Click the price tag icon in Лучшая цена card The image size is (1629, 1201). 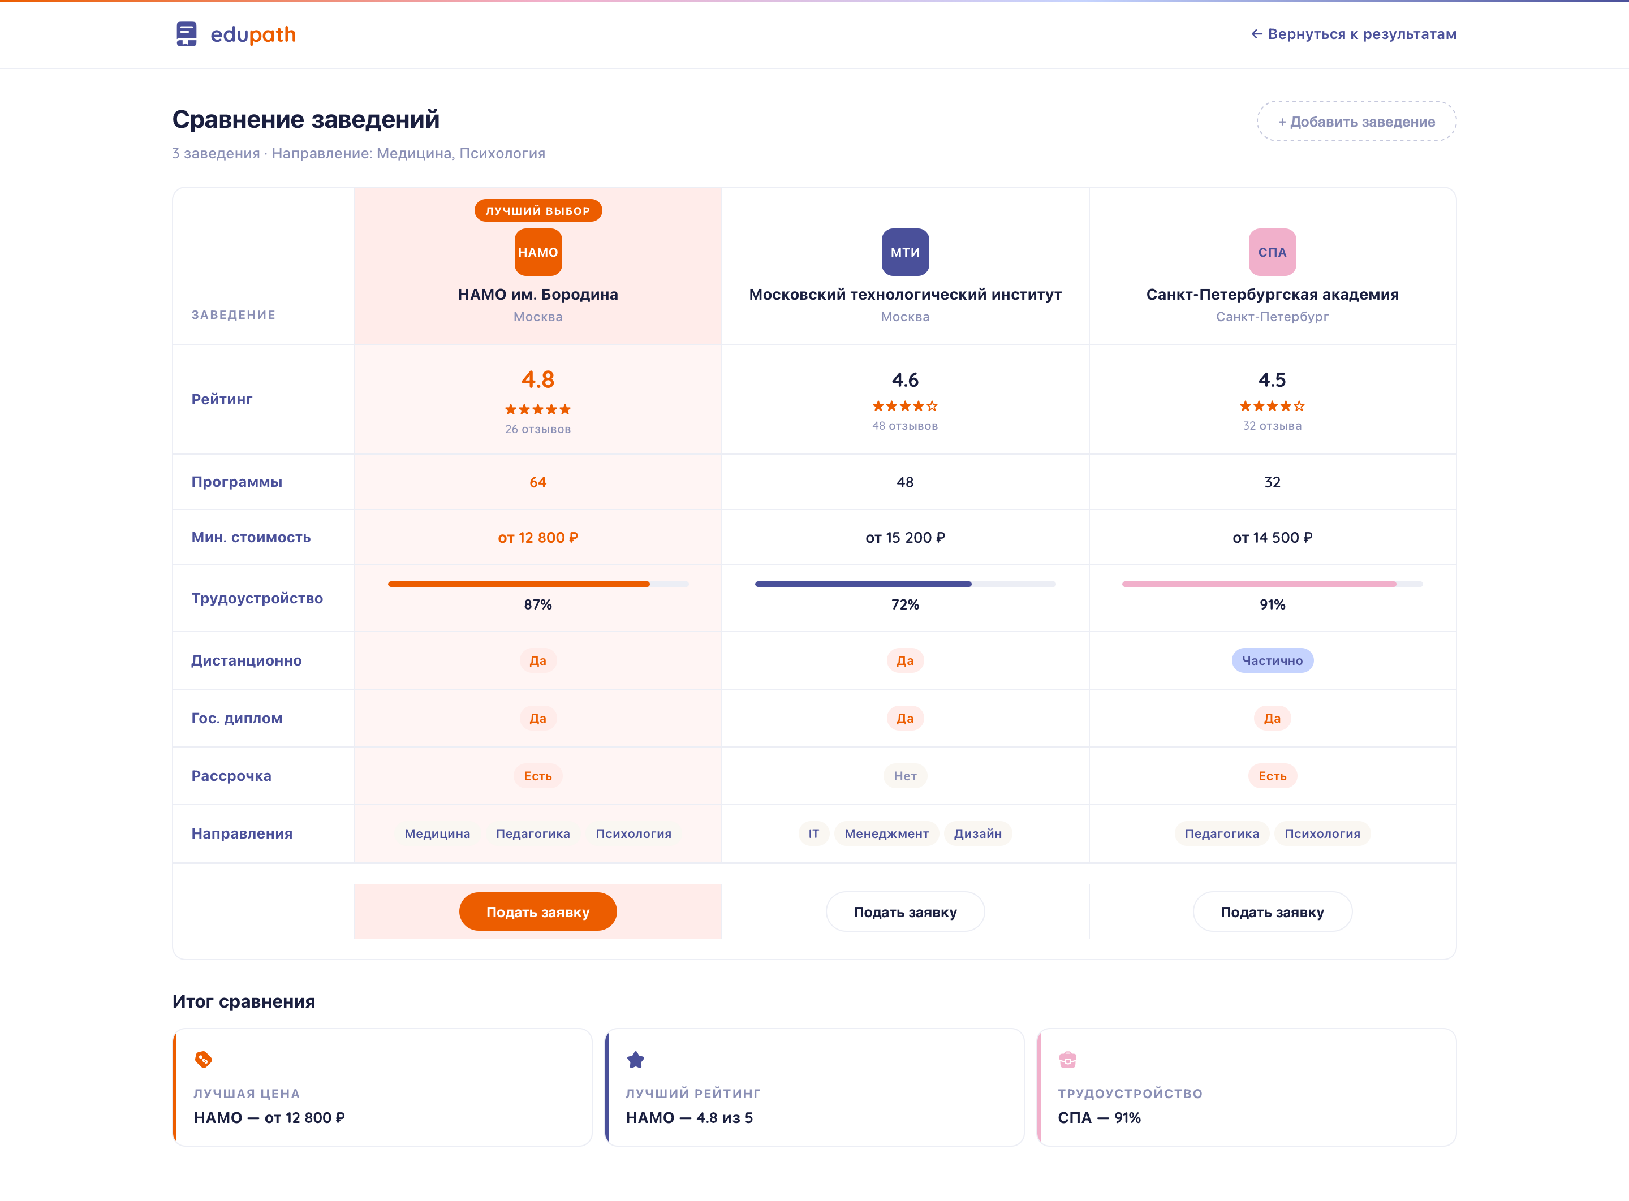(204, 1060)
